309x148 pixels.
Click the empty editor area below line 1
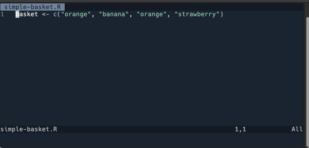coord(151,71)
